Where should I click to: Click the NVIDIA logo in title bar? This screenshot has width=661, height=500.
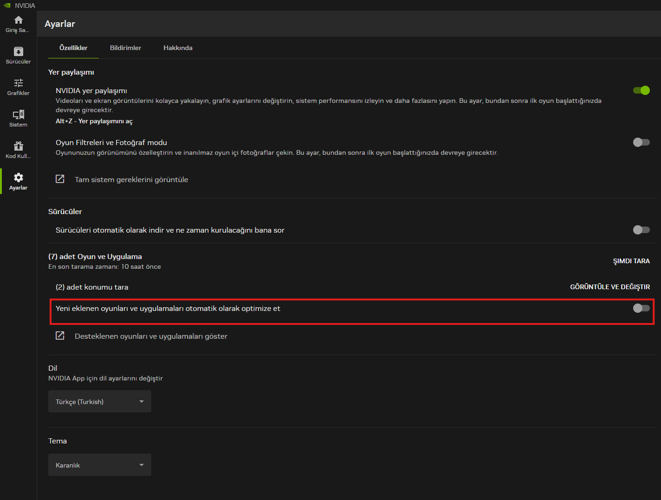pyautogui.click(x=7, y=6)
